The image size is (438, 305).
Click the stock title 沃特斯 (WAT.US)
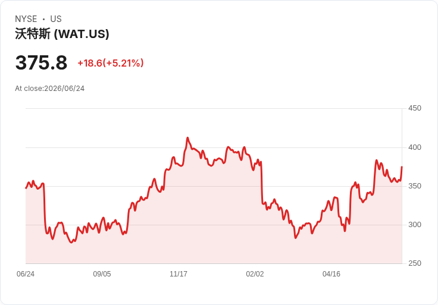(62, 34)
